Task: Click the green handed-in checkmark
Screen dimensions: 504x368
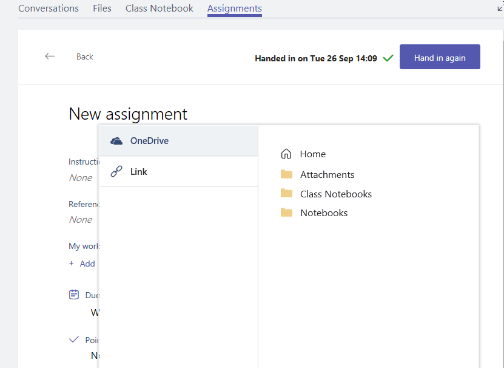Action: 388,59
